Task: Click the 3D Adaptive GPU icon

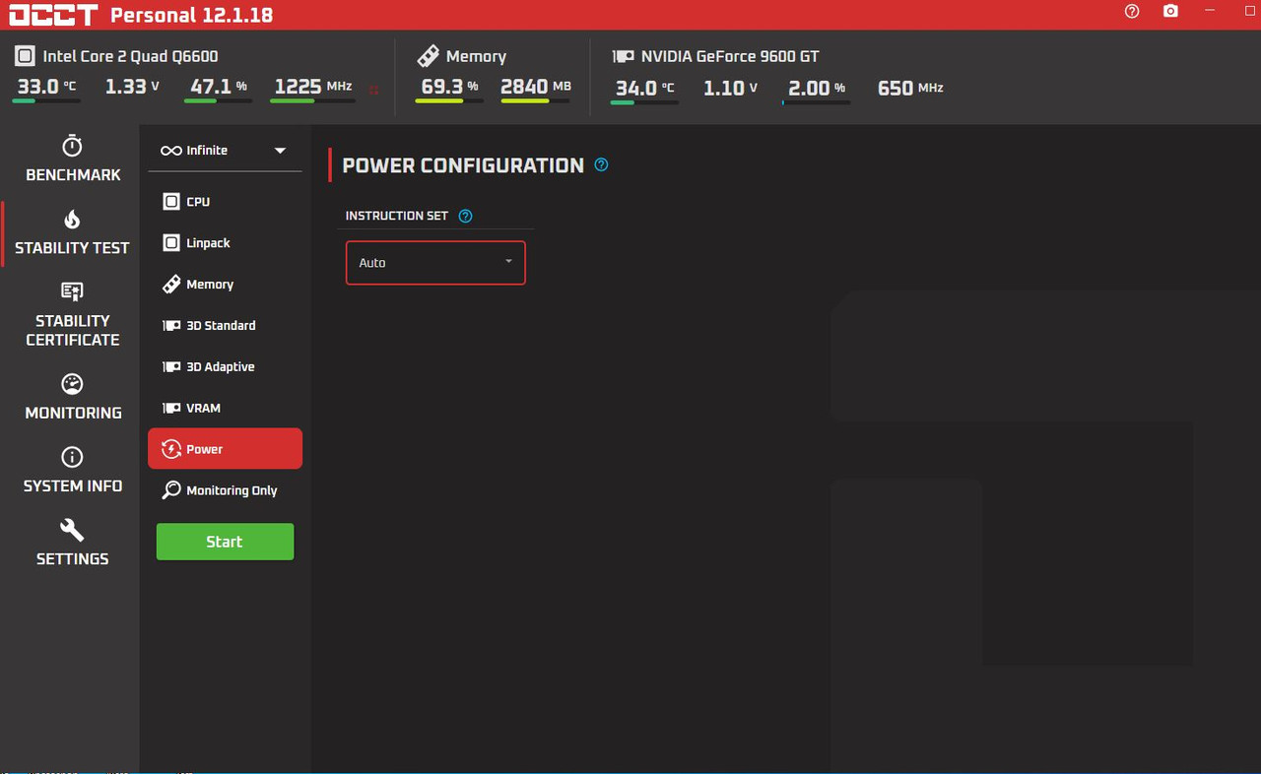Action: click(x=170, y=366)
